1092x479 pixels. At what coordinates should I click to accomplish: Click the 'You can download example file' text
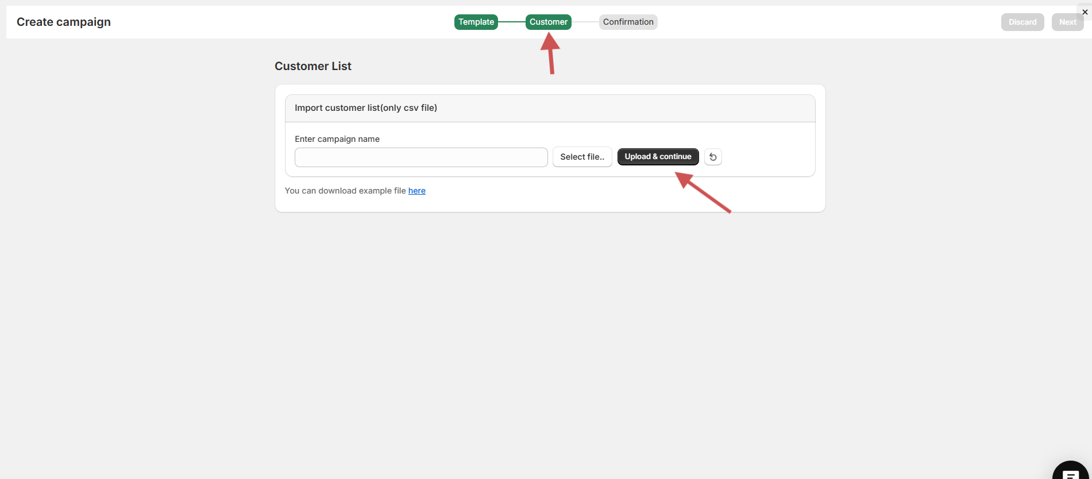pos(345,191)
